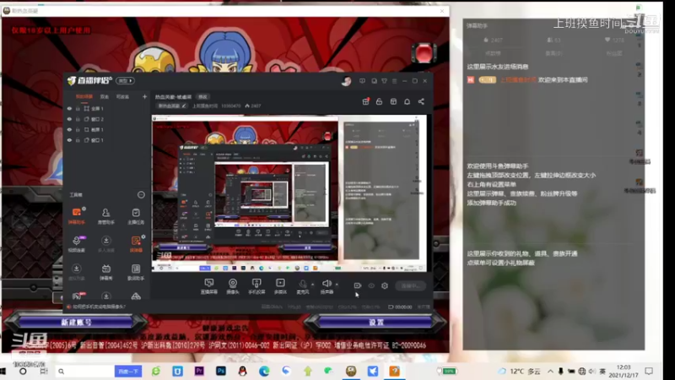The image size is (675, 380).
Task: Open the title bar funnel-shaped icon
Action: click(x=384, y=81)
